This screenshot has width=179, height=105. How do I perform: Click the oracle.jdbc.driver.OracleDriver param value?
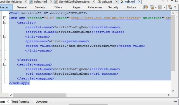click(84, 46)
